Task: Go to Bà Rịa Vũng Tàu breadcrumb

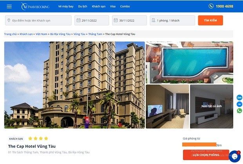Action: pos(60,34)
